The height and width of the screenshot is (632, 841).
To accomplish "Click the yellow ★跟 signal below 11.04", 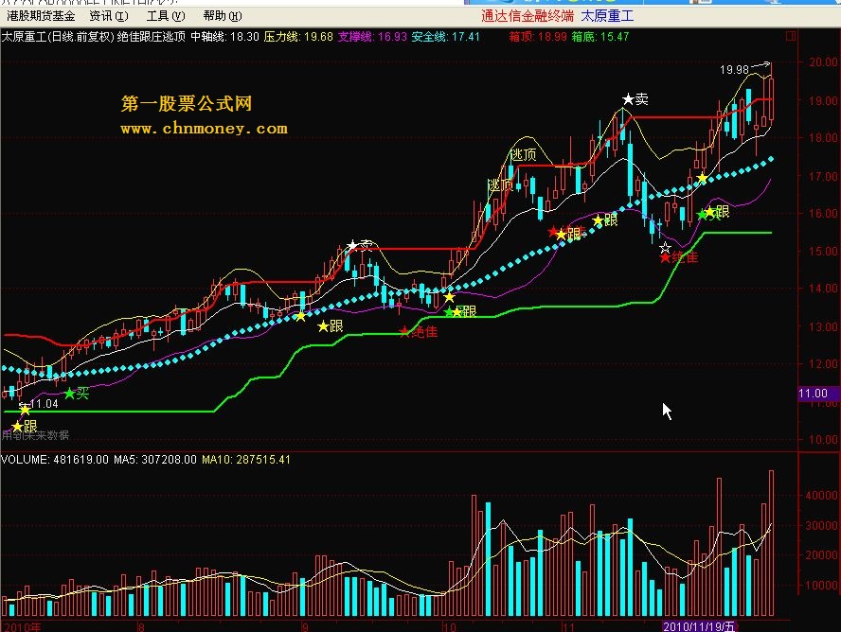I will (24, 427).
